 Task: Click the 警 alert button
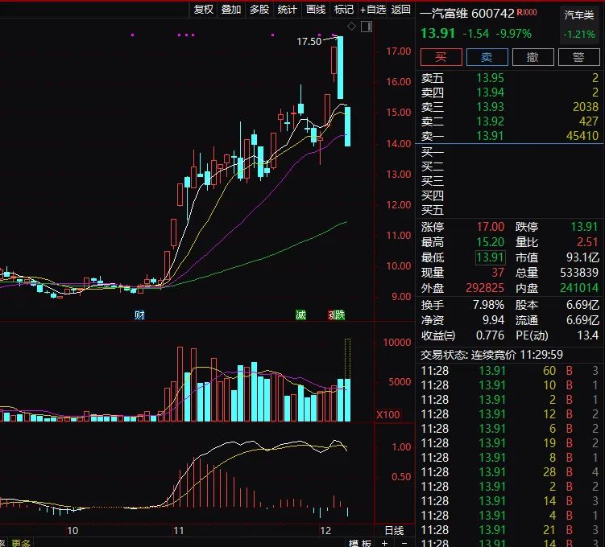click(x=578, y=57)
